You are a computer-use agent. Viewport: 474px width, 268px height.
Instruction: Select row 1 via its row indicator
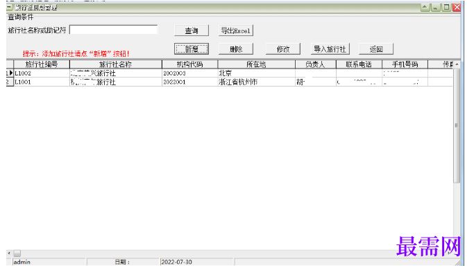click(10, 73)
